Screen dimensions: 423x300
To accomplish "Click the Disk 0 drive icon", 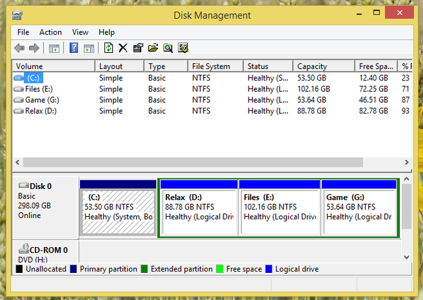I will click(x=24, y=185).
